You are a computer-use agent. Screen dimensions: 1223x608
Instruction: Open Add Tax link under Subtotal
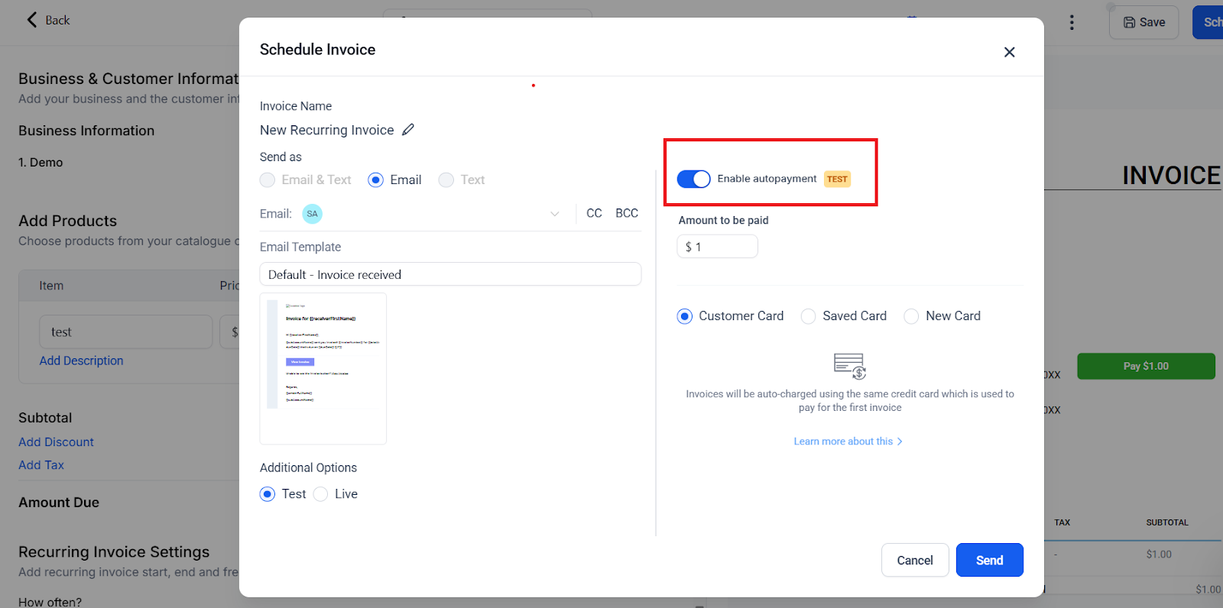41,465
